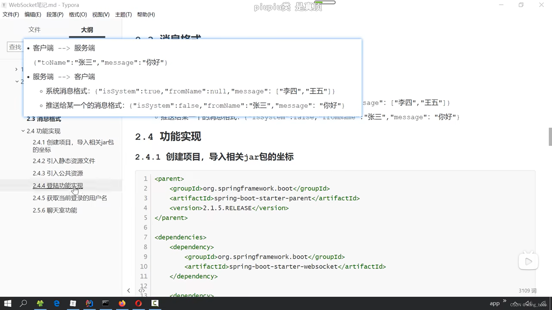
Task: Collapse outline section 2 in the sidebar
Action: click(x=17, y=81)
